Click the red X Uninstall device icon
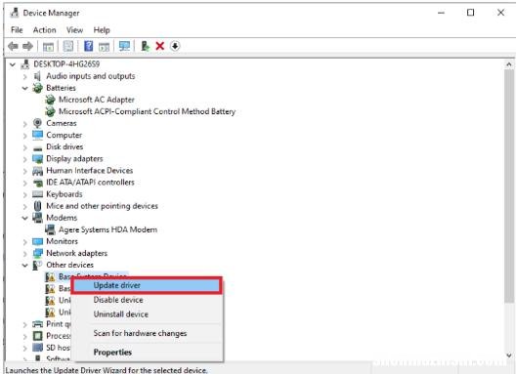Image resolution: width=517 pixels, height=374 pixels. (x=160, y=46)
